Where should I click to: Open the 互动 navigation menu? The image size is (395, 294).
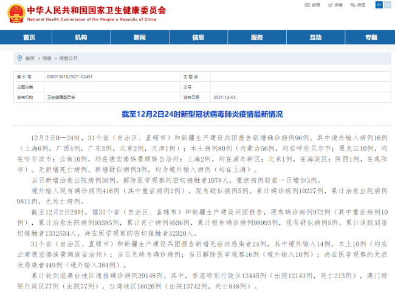coord(315,37)
